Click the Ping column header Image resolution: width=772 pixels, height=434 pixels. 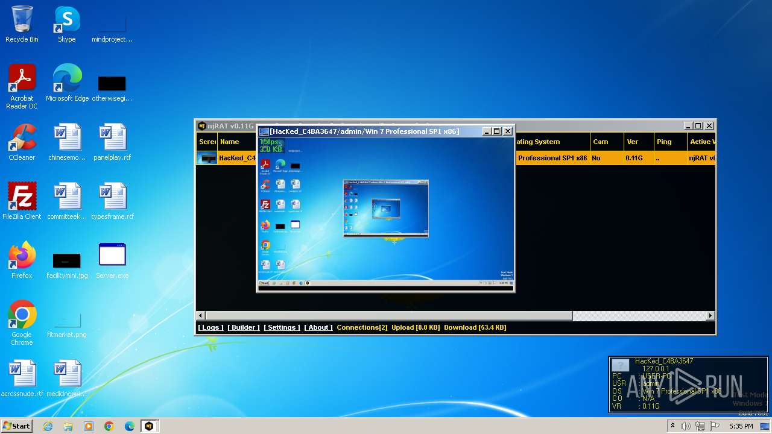(671, 142)
